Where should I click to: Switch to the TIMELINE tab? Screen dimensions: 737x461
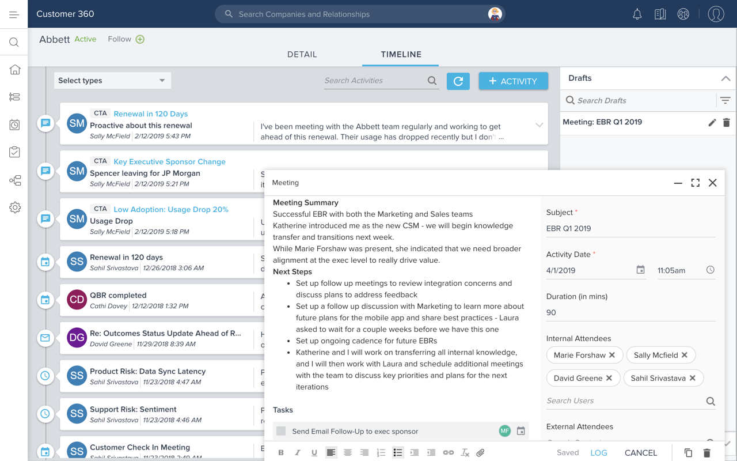401,54
